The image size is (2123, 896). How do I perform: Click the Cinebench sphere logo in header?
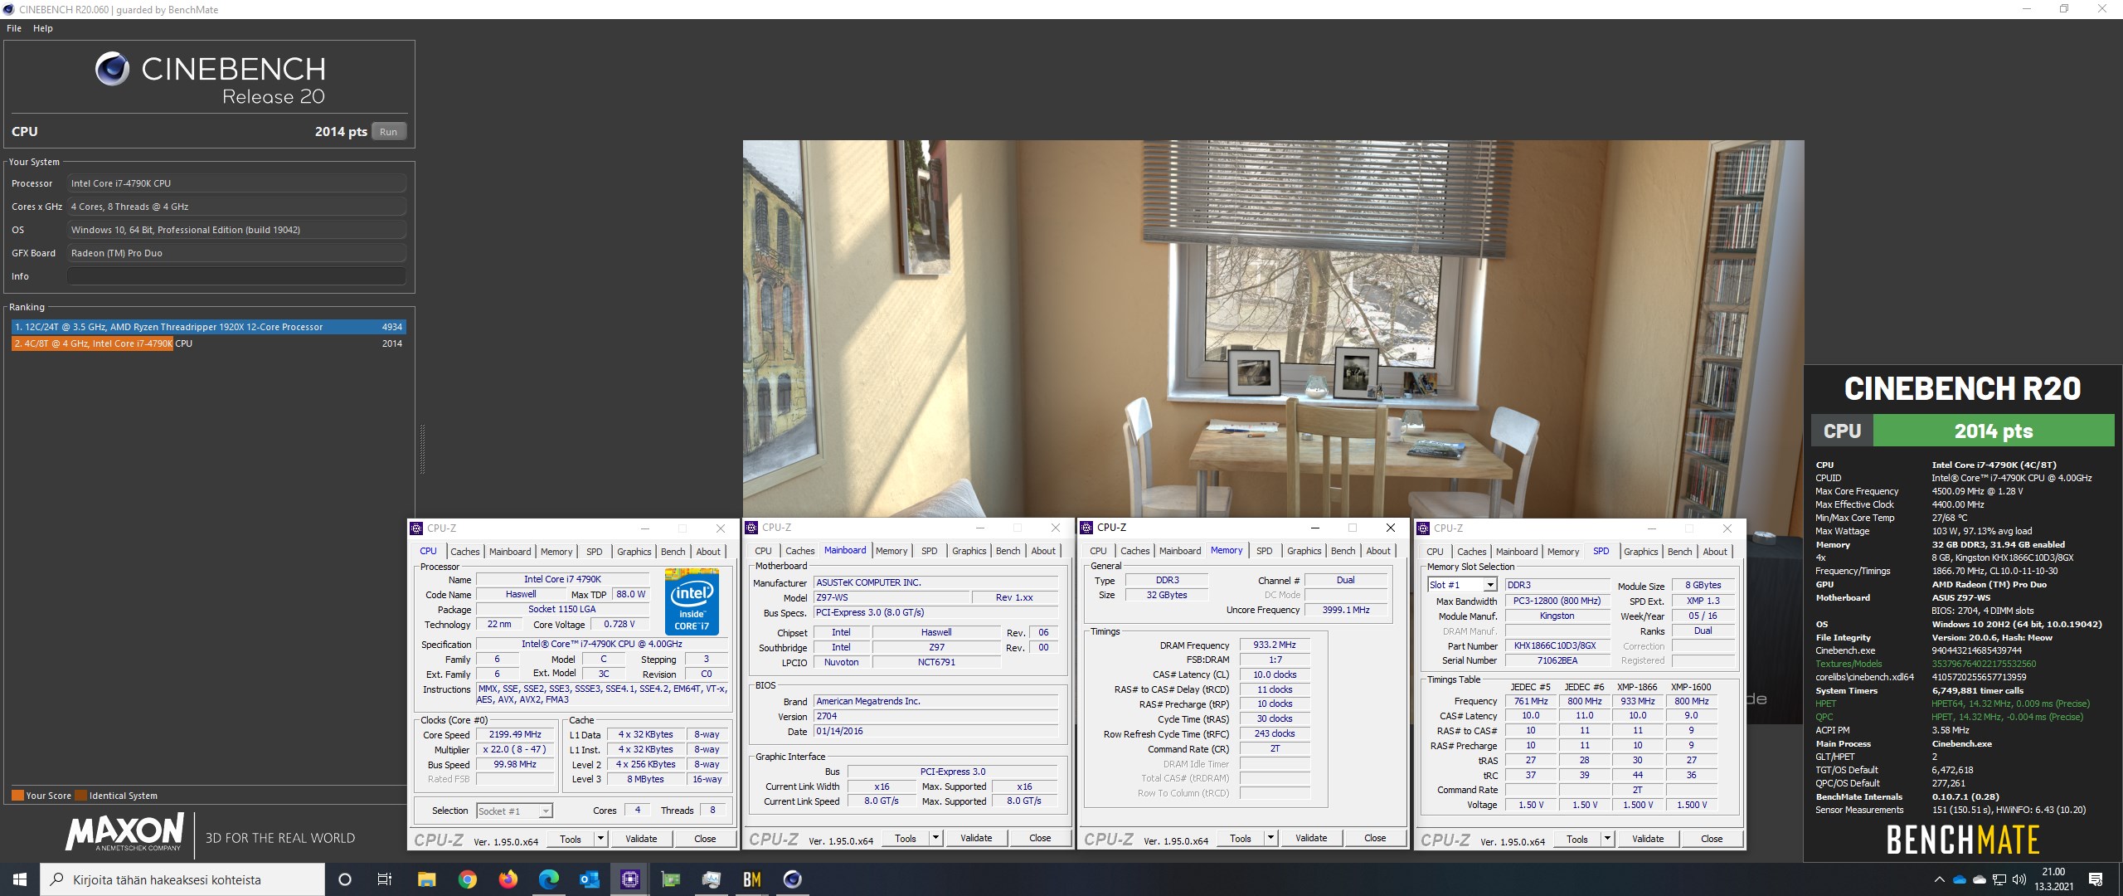(112, 69)
